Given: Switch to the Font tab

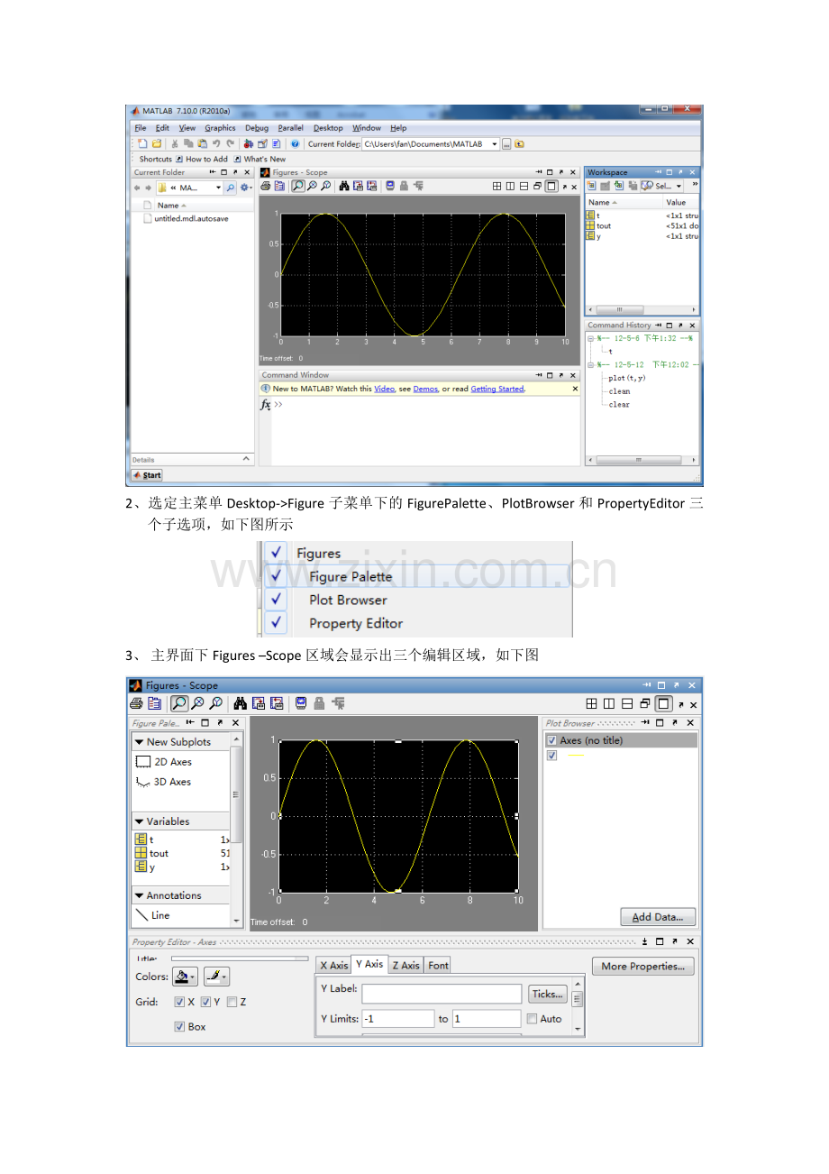Looking at the screenshot, I should tap(438, 965).
